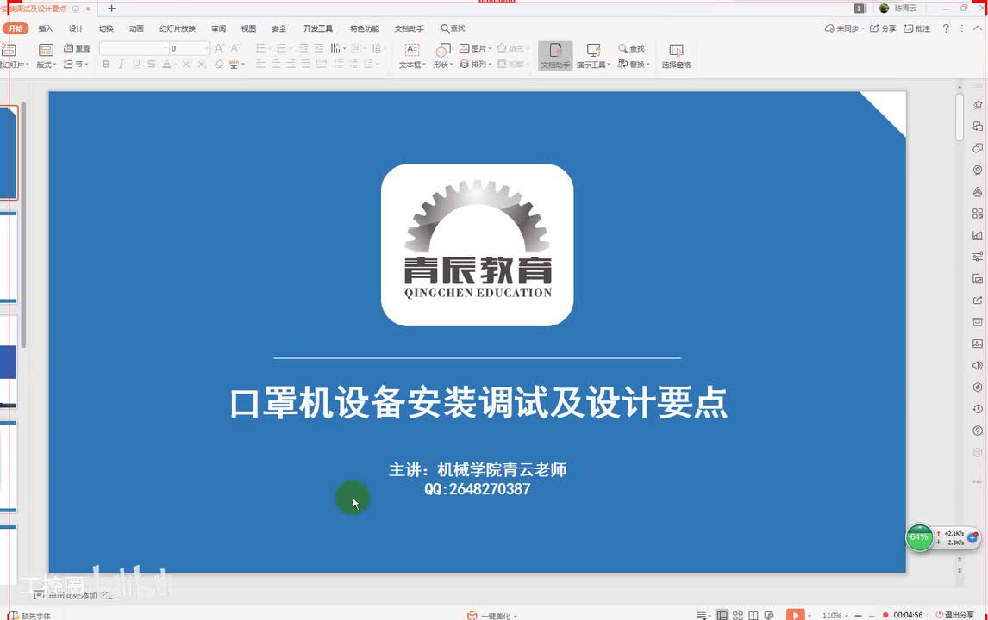
Task: Toggle bulleted list
Action: coord(260,48)
